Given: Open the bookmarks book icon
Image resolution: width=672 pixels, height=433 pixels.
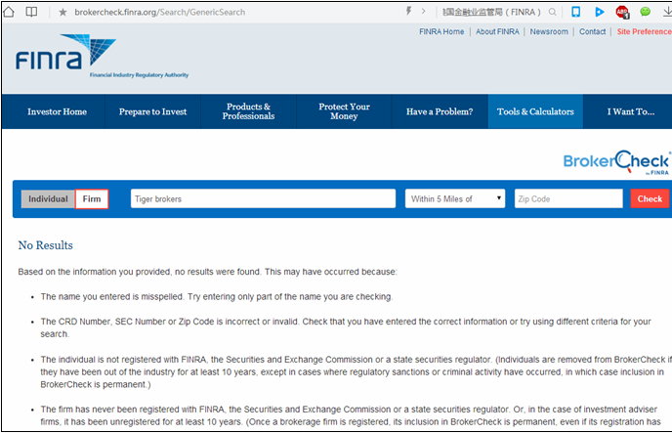Looking at the screenshot, I should 31,12.
